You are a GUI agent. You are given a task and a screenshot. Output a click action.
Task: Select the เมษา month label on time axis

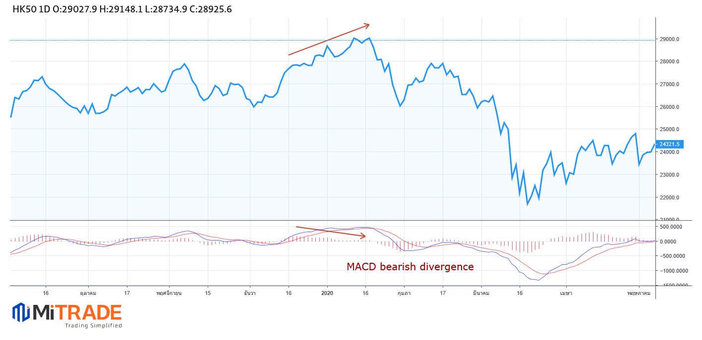coord(566,293)
